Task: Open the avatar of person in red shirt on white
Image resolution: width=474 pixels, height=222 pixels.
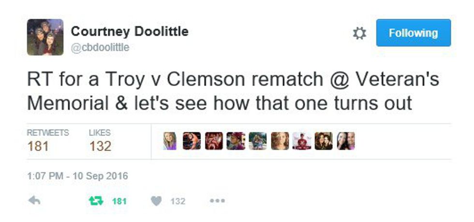Action: [301, 141]
